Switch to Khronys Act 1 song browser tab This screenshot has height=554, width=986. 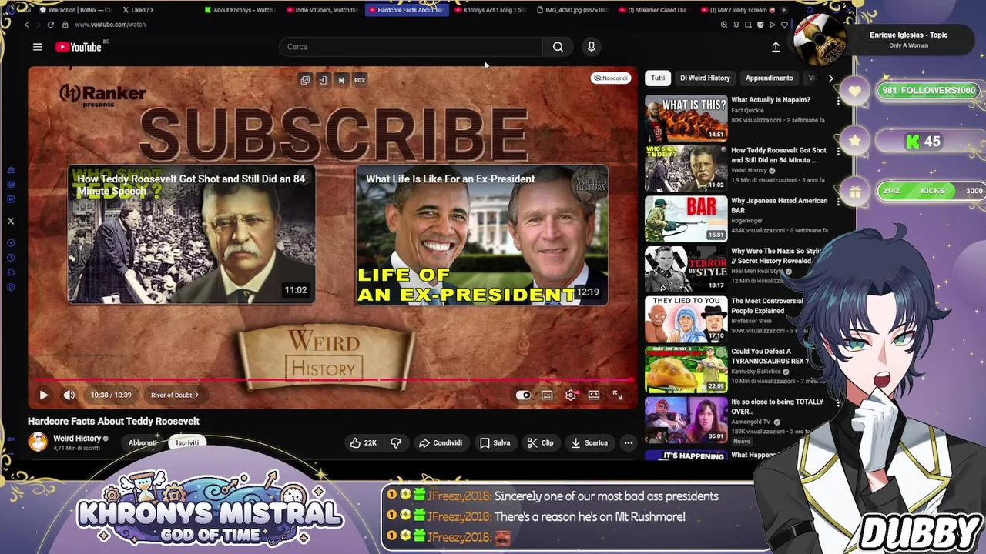[x=489, y=10]
